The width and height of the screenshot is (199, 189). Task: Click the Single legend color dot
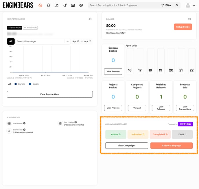pos(30,84)
